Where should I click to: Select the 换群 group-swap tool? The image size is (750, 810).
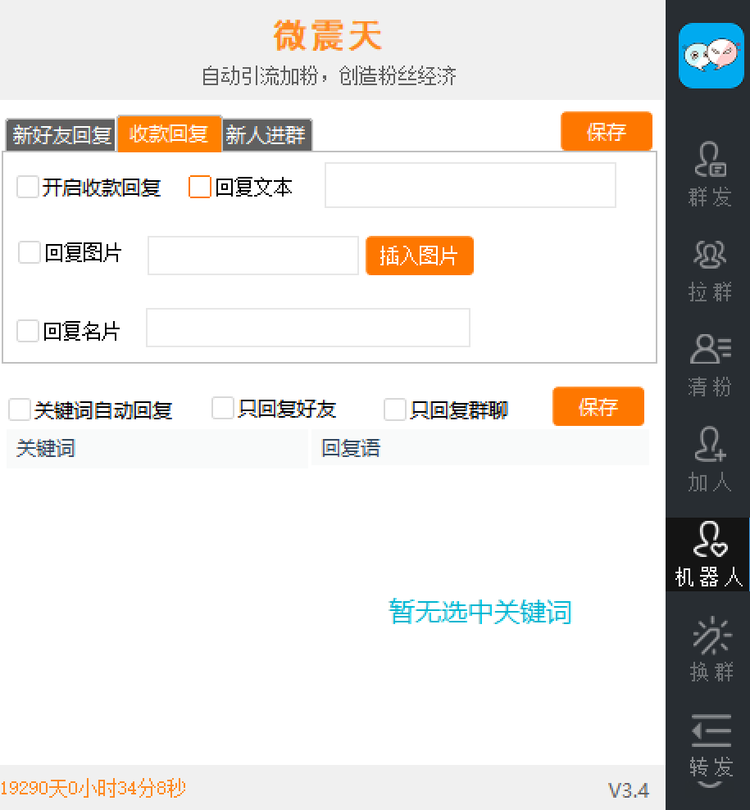click(x=708, y=651)
